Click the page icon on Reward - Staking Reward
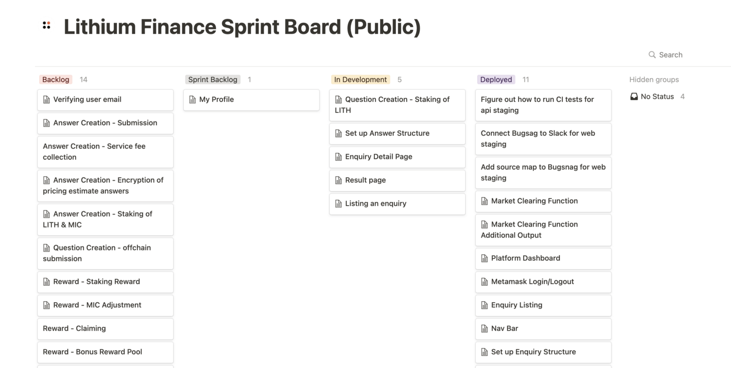 pyautogui.click(x=46, y=282)
